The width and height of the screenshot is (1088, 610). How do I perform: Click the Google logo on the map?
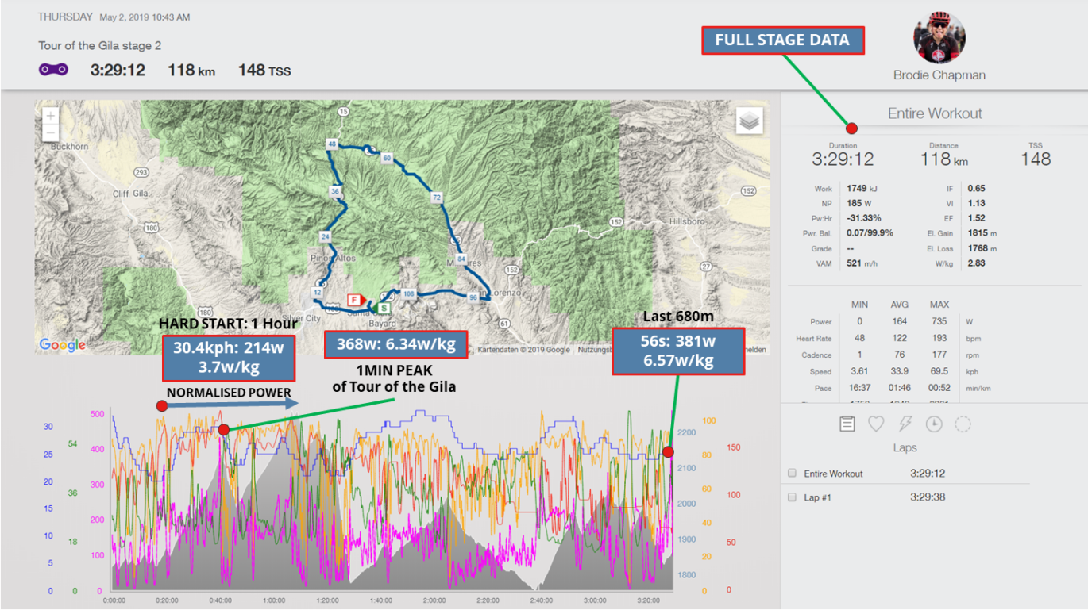60,344
